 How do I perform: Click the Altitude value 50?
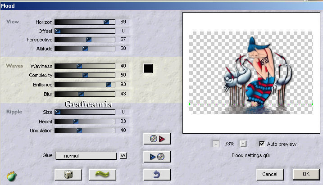point(123,48)
